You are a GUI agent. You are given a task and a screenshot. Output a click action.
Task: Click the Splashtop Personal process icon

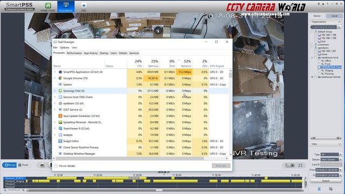[x=60, y=122]
